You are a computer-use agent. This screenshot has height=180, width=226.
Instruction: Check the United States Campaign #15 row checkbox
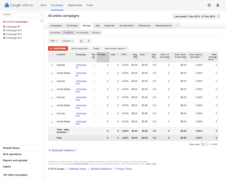pos(52,122)
